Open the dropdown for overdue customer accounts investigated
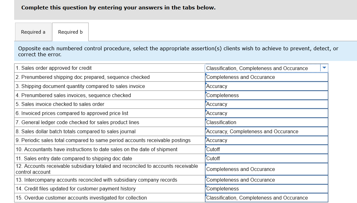This screenshot has height=203, width=357. pyautogui.click(x=266, y=198)
